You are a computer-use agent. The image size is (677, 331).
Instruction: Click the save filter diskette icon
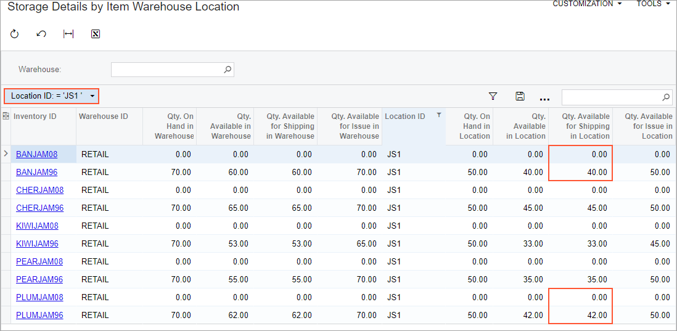[x=520, y=96]
